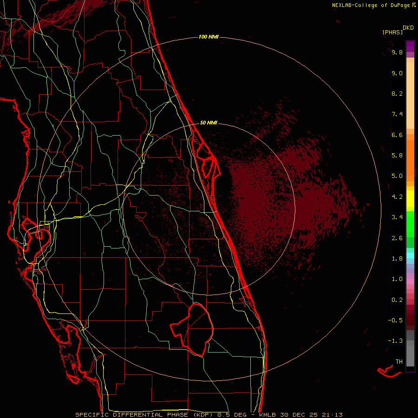Click the bright green swatch in the colorbar
The width and height of the screenshot is (418, 418).
point(410,224)
